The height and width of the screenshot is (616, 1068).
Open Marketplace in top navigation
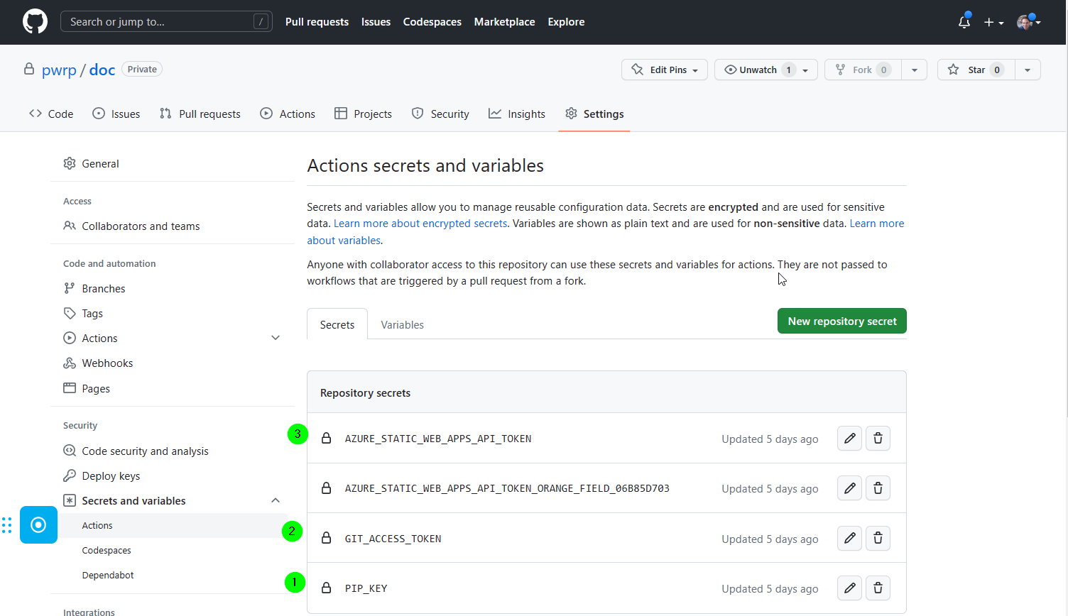(504, 22)
